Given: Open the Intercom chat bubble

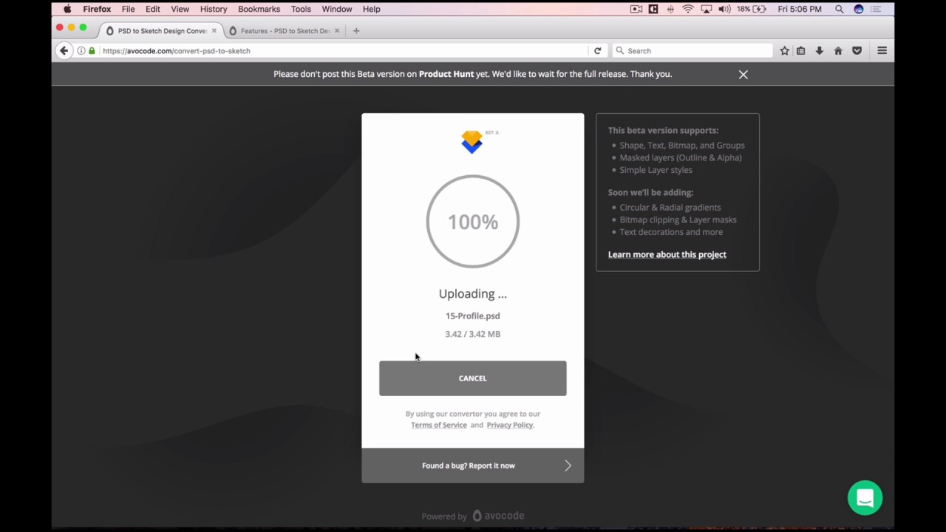Looking at the screenshot, I should (865, 498).
